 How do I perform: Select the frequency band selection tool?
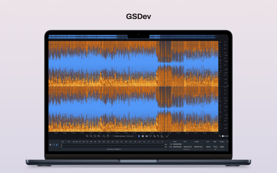(x=147, y=136)
